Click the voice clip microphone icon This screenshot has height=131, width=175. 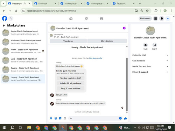pyautogui.click(x=51, y=118)
